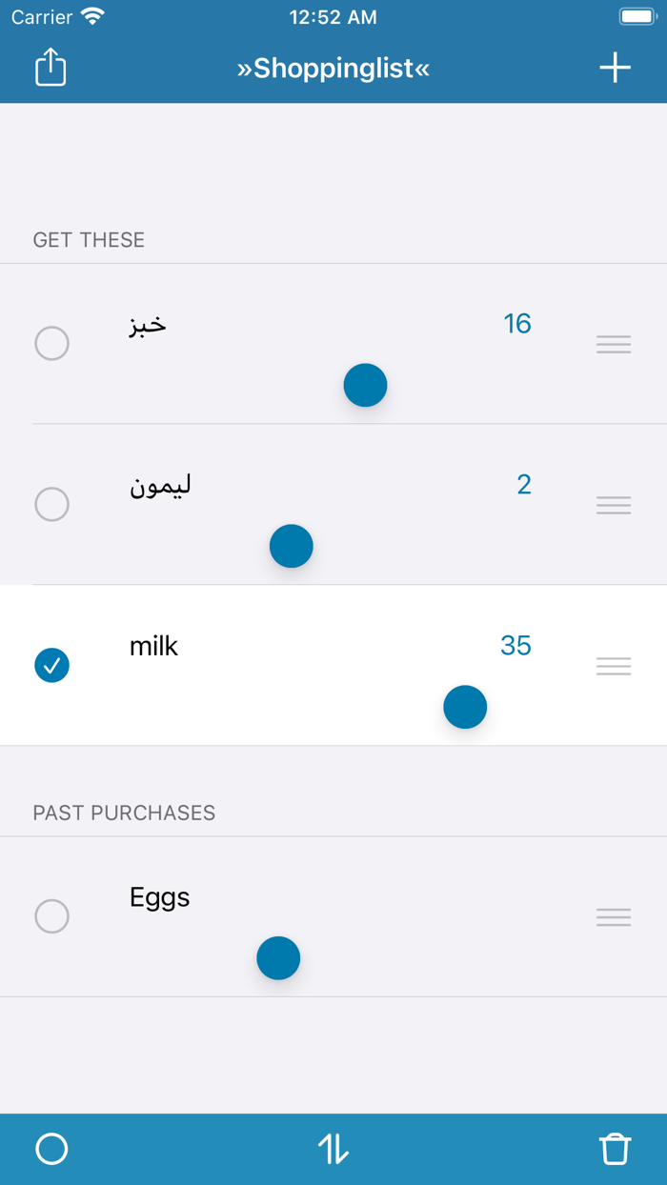Tap the »Shoppinglist« title

(333, 68)
